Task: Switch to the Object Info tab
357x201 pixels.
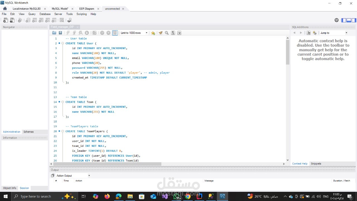Action: point(10,188)
